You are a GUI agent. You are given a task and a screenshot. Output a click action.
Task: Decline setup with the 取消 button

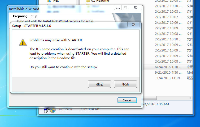[x=125, y=84]
